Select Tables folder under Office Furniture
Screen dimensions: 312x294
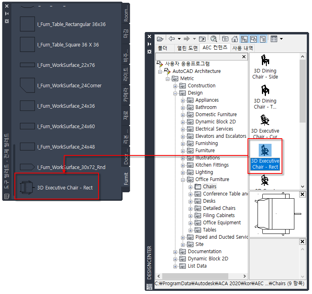(209, 230)
